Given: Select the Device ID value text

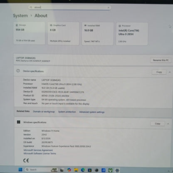Looking at the screenshot, I should (63, 92).
